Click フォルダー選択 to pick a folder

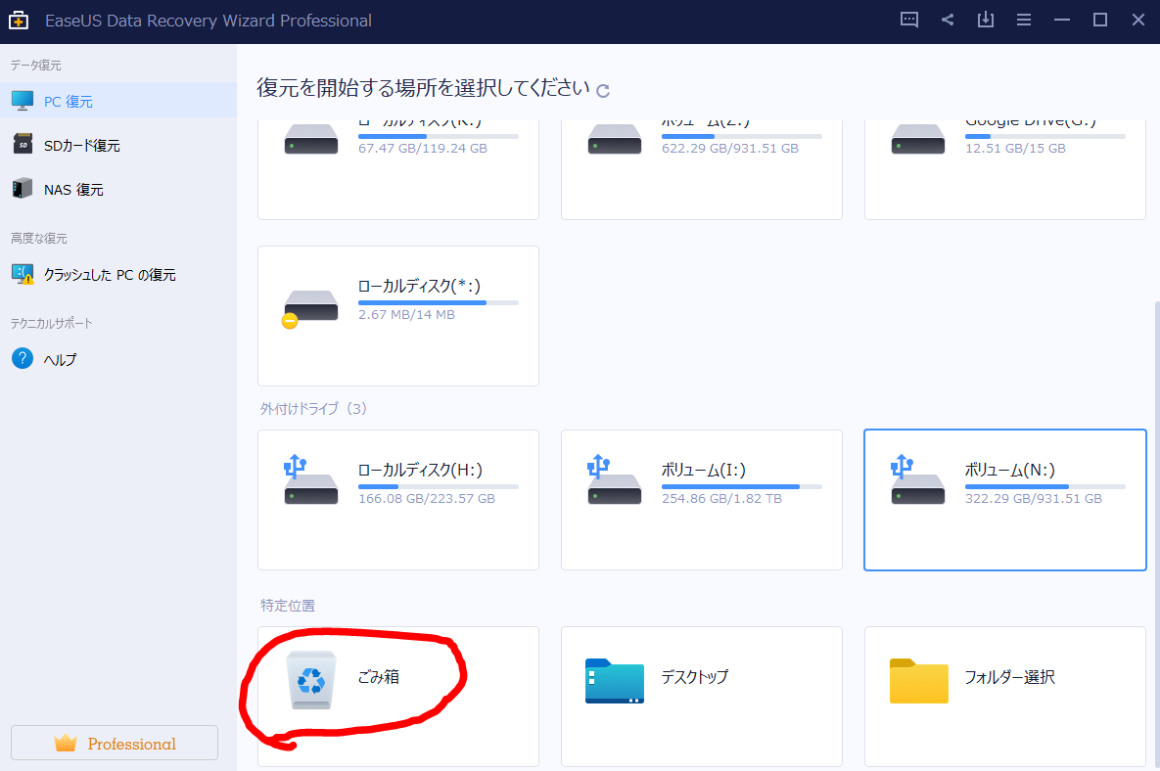coord(1004,697)
